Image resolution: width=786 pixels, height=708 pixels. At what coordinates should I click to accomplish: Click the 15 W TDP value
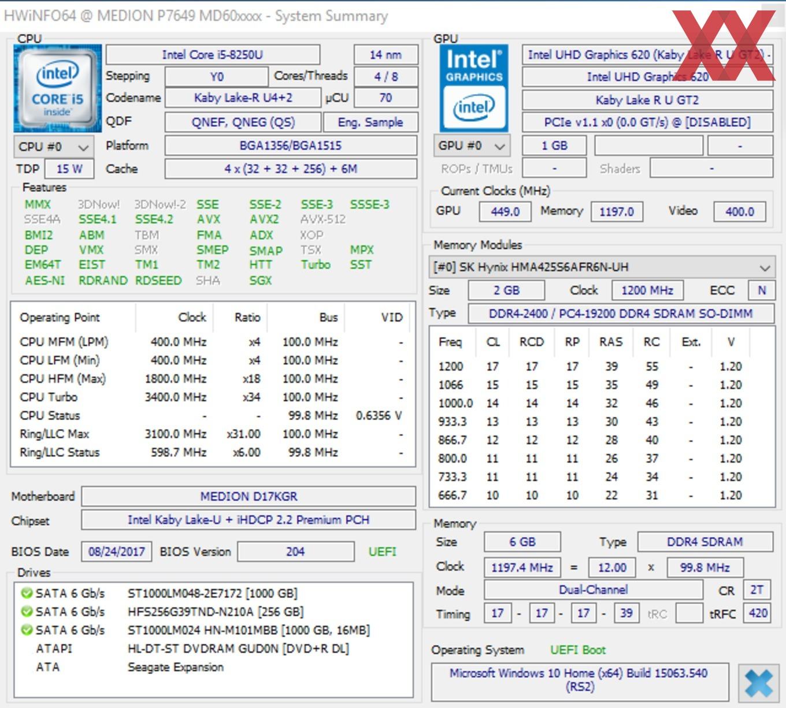[x=69, y=169]
